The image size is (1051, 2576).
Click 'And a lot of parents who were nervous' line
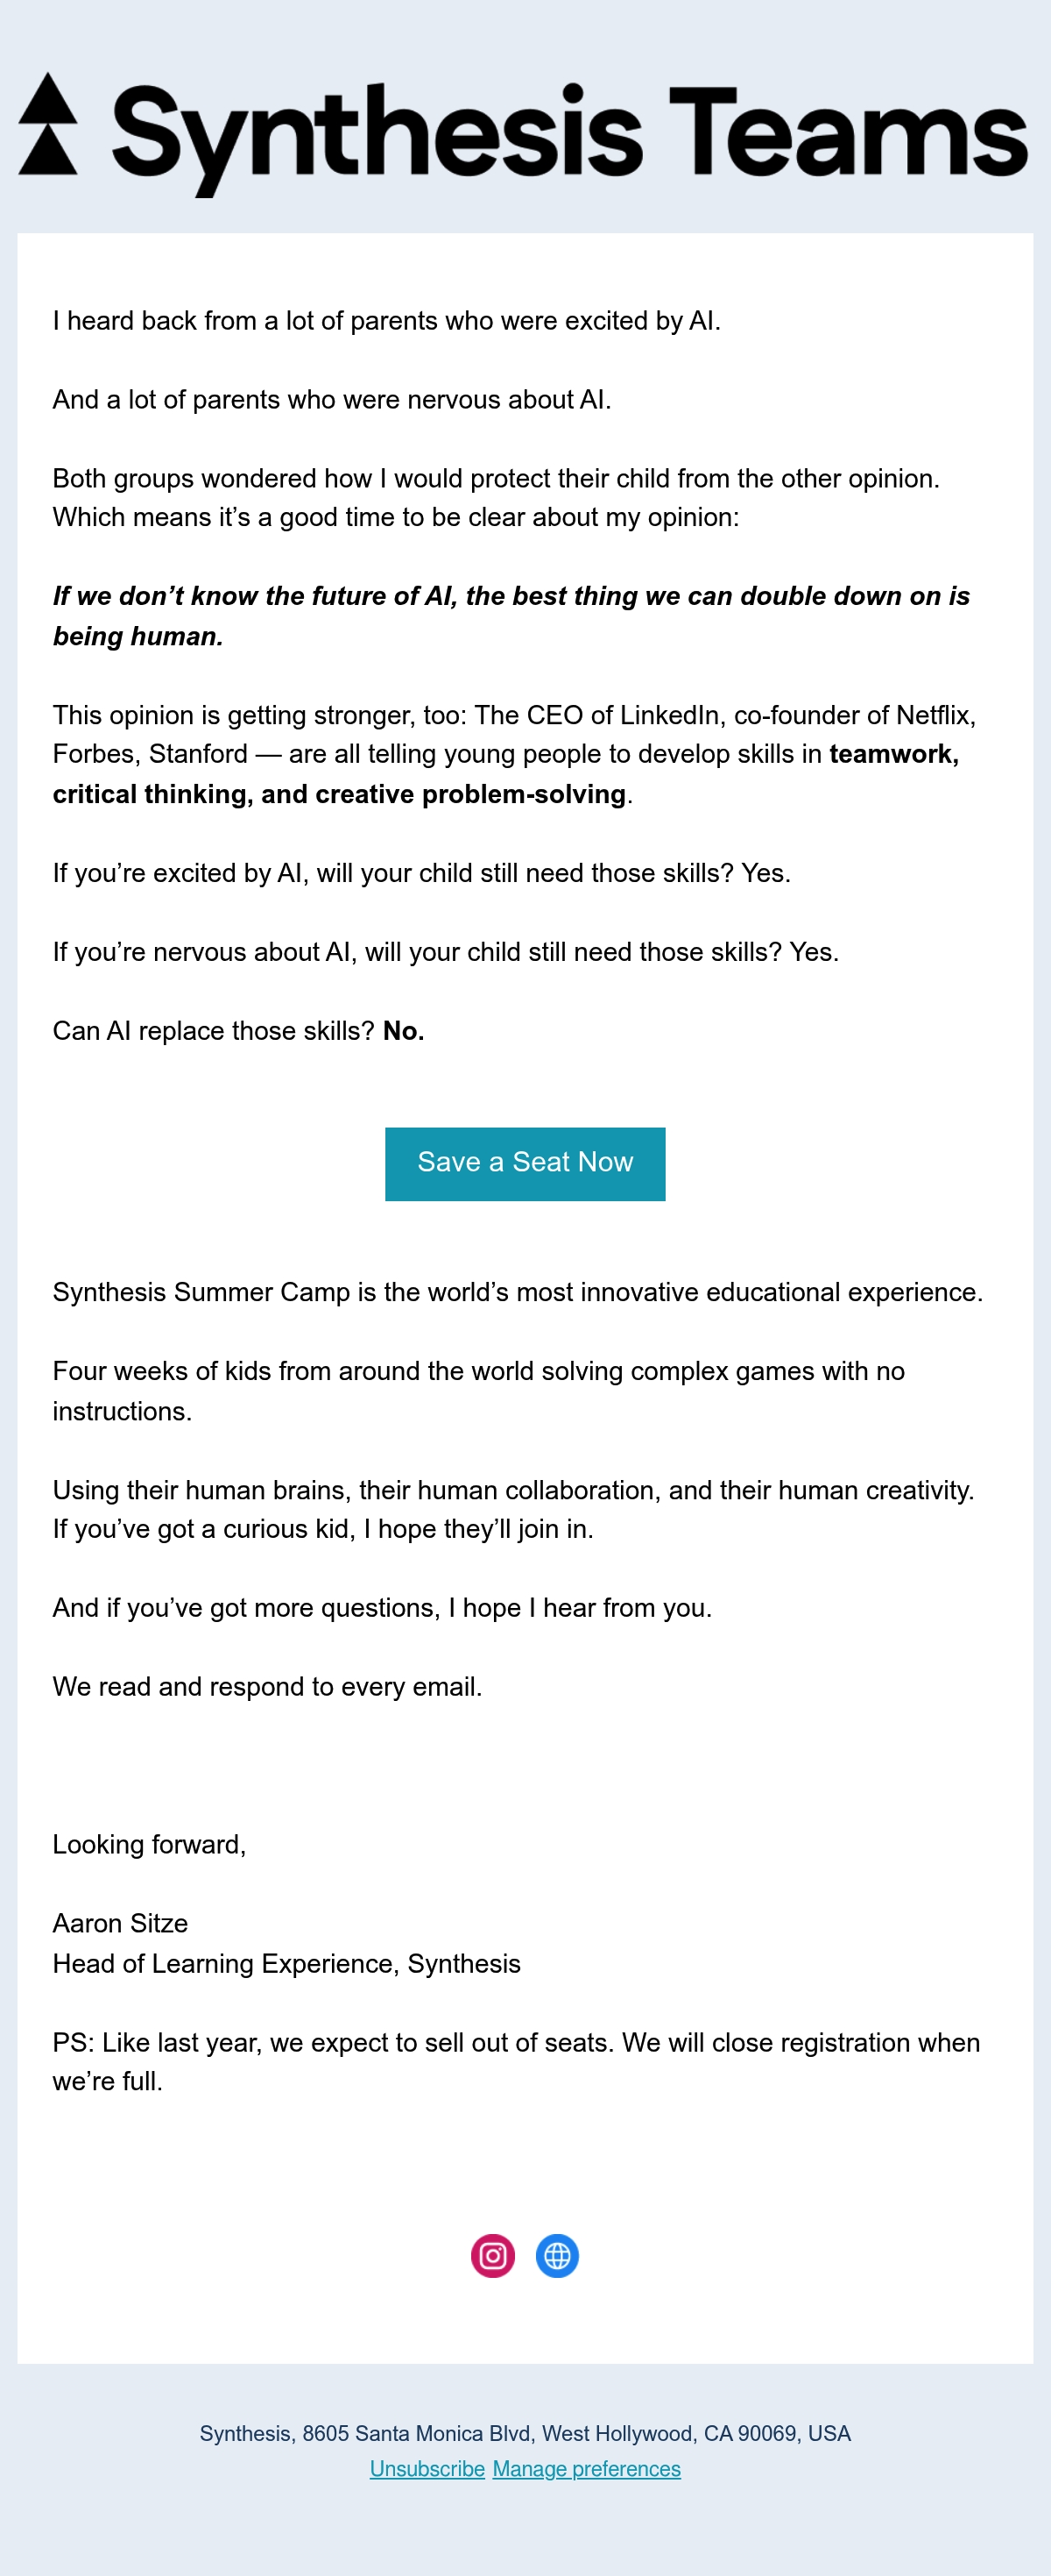click(x=332, y=400)
